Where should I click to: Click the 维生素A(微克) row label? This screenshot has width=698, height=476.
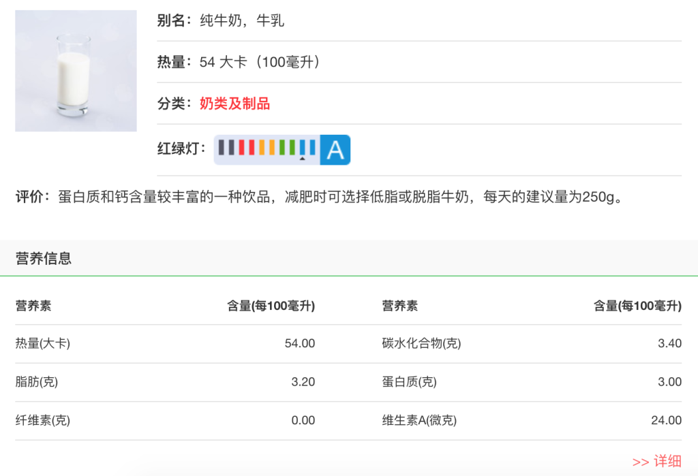click(419, 420)
